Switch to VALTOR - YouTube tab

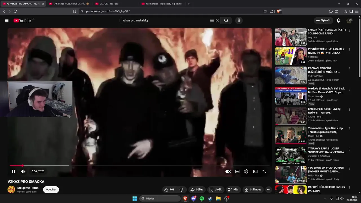(115, 4)
